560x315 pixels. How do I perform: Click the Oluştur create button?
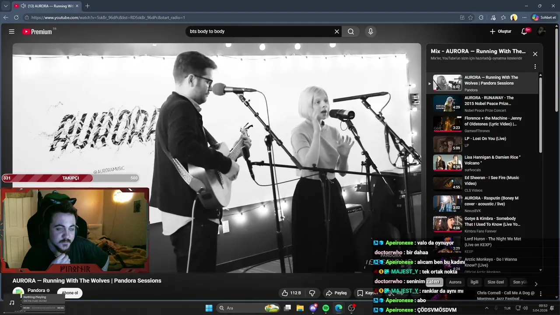coord(500,31)
